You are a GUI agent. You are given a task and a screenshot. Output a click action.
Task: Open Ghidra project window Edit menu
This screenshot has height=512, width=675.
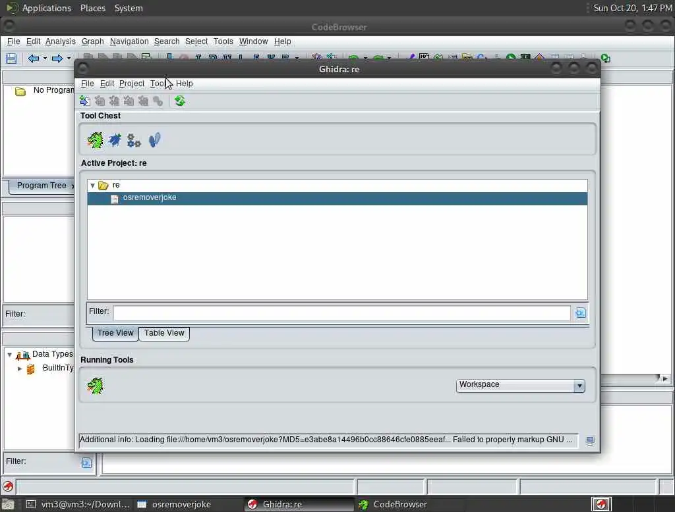[x=107, y=84]
